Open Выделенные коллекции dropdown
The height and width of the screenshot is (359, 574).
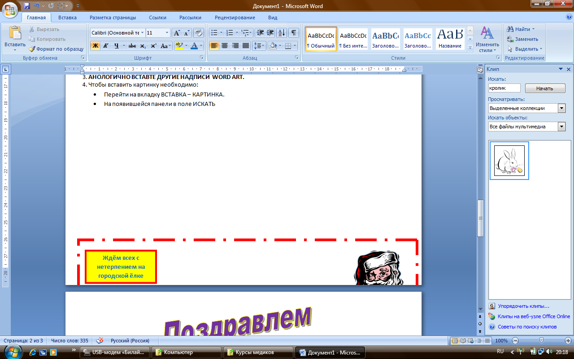pyautogui.click(x=561, y=108)
